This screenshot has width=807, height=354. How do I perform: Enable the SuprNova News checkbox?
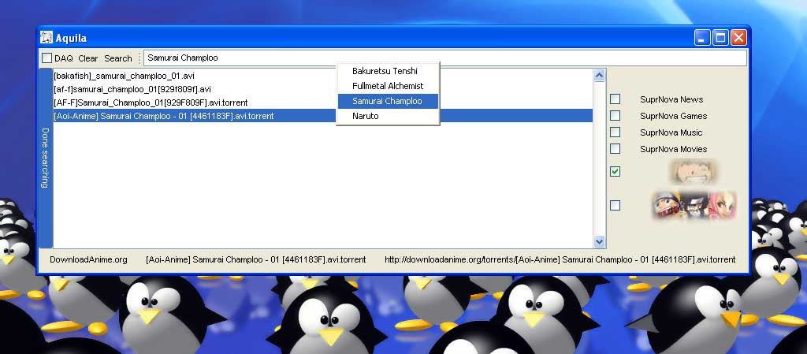pyautogui.click(x=615, y=99)
